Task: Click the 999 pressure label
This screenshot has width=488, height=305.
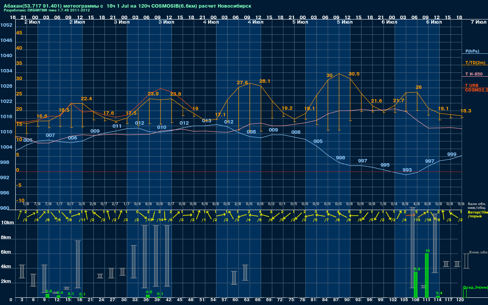Action: click(452, 154)
